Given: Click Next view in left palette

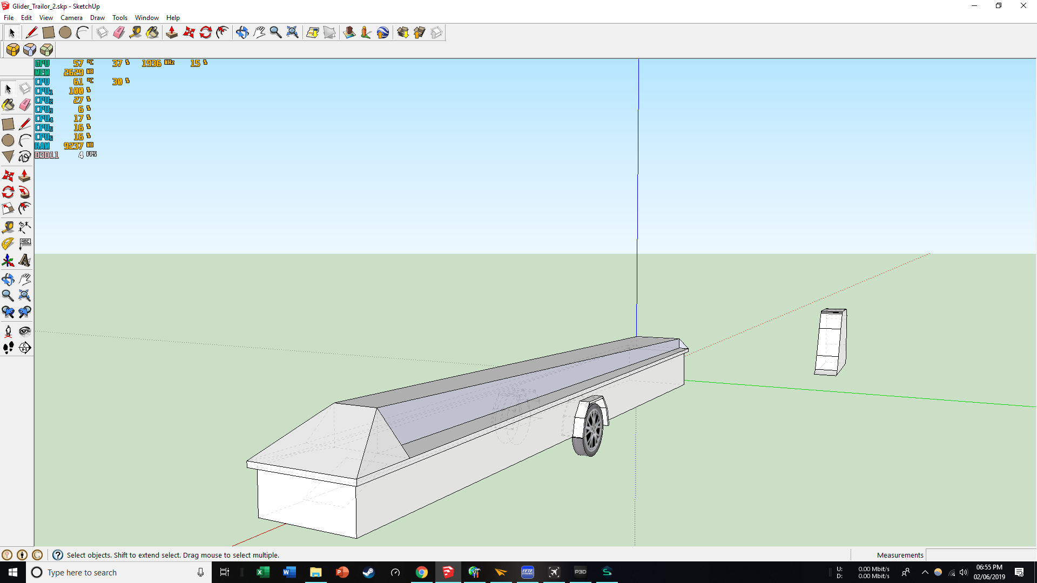Looking at the screenshot, I should click(x=25, y=312).
